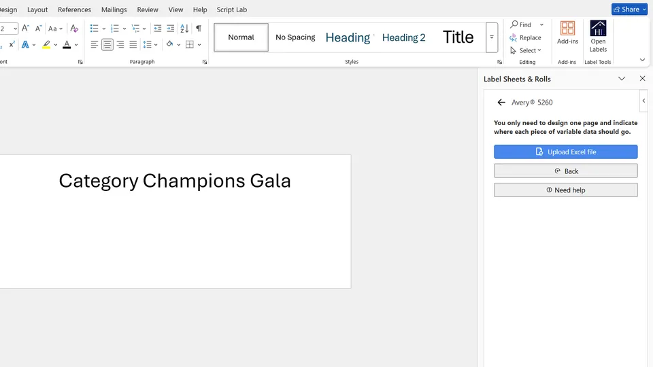Open Label Sheets pane options chevron

[621, 79]
